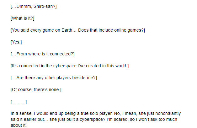Click the line "[…Ummm, Shiro-san?]"

click(34, 6)
